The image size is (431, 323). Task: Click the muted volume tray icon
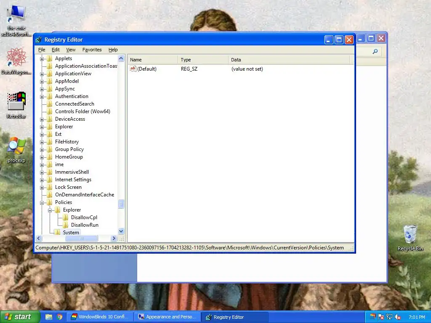click(397, 317)
